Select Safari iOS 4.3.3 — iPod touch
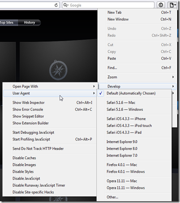Viewport: 180px width, 203px height. point(134,126)
